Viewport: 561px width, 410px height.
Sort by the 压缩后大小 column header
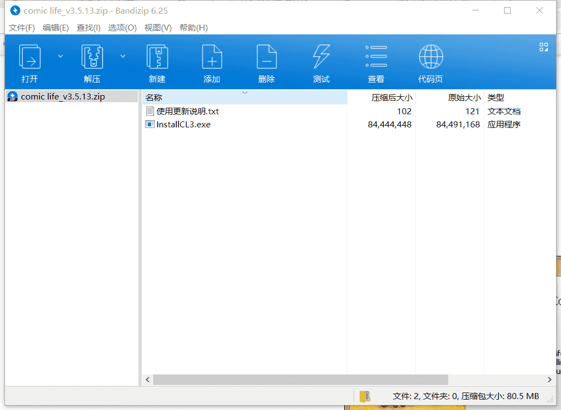coord(381,97)
